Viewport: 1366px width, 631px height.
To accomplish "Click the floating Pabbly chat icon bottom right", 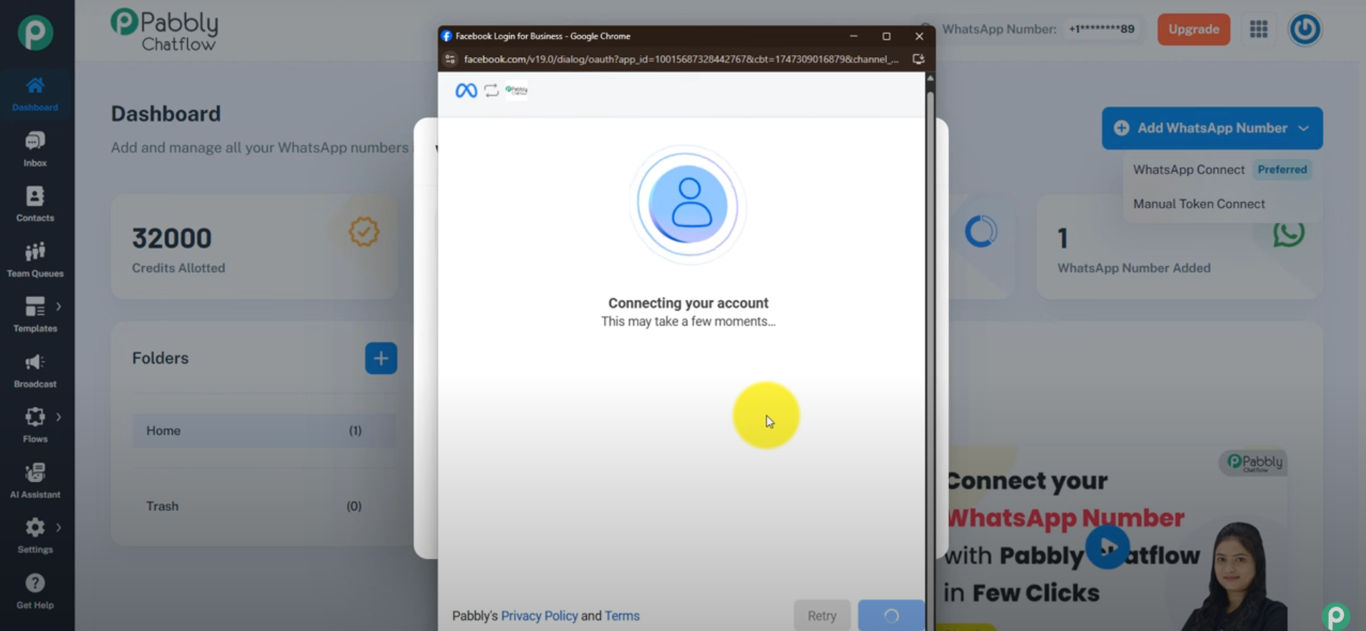I will coord(1336,617).
